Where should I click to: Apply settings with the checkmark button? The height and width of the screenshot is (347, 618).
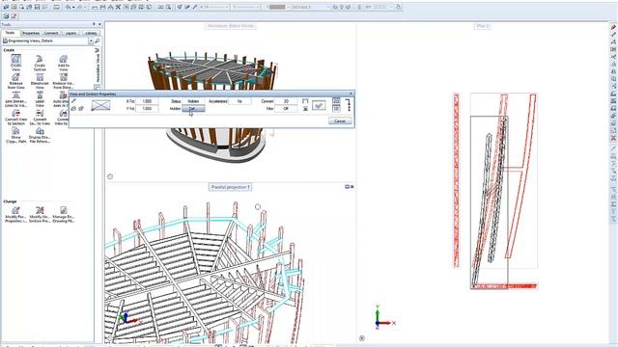[319, 105]
